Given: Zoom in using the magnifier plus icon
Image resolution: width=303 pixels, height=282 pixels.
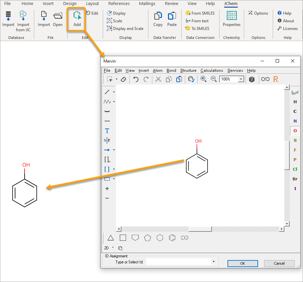Looking at the screenshot, I should click(204, 79).
